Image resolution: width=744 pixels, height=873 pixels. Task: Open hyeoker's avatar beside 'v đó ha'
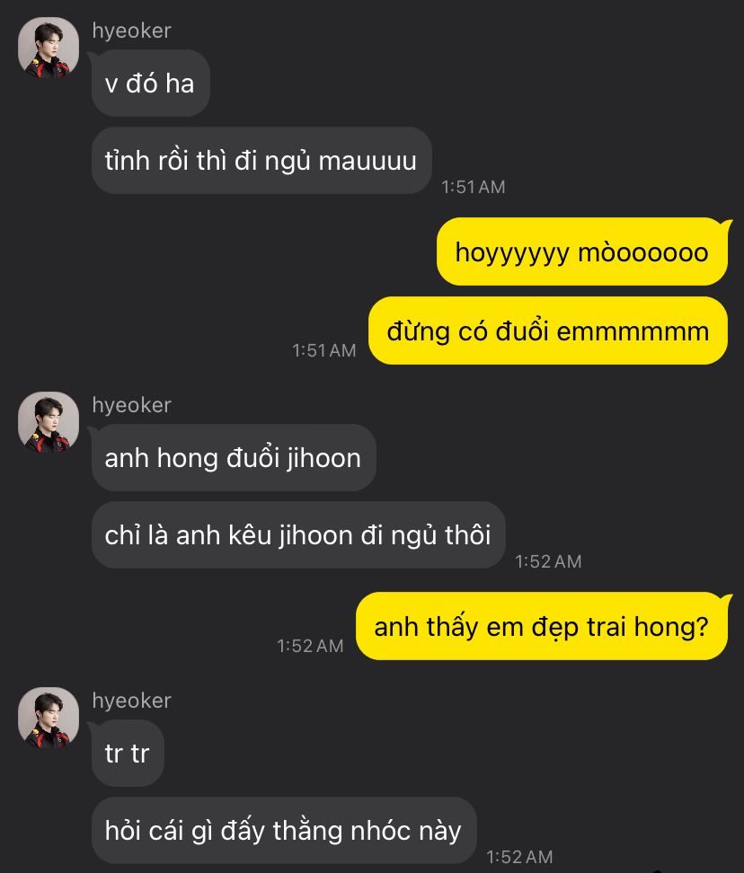click(49, 48)
